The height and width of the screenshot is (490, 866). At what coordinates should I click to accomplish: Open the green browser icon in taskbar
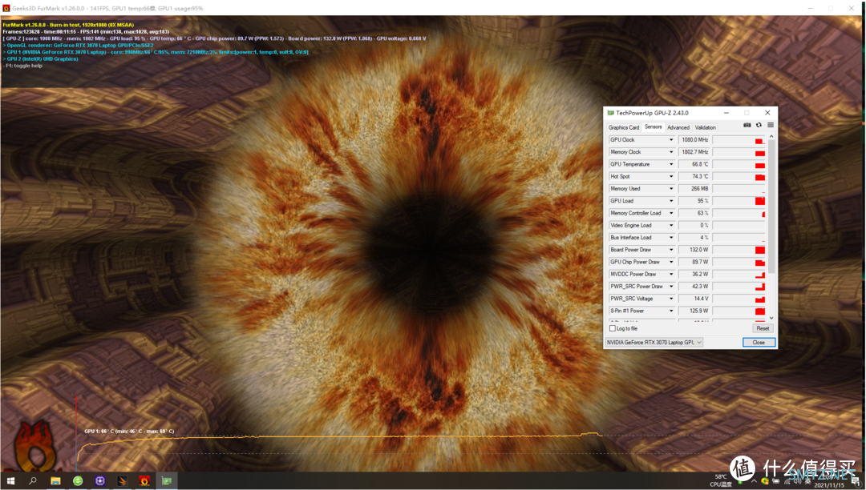78,480
